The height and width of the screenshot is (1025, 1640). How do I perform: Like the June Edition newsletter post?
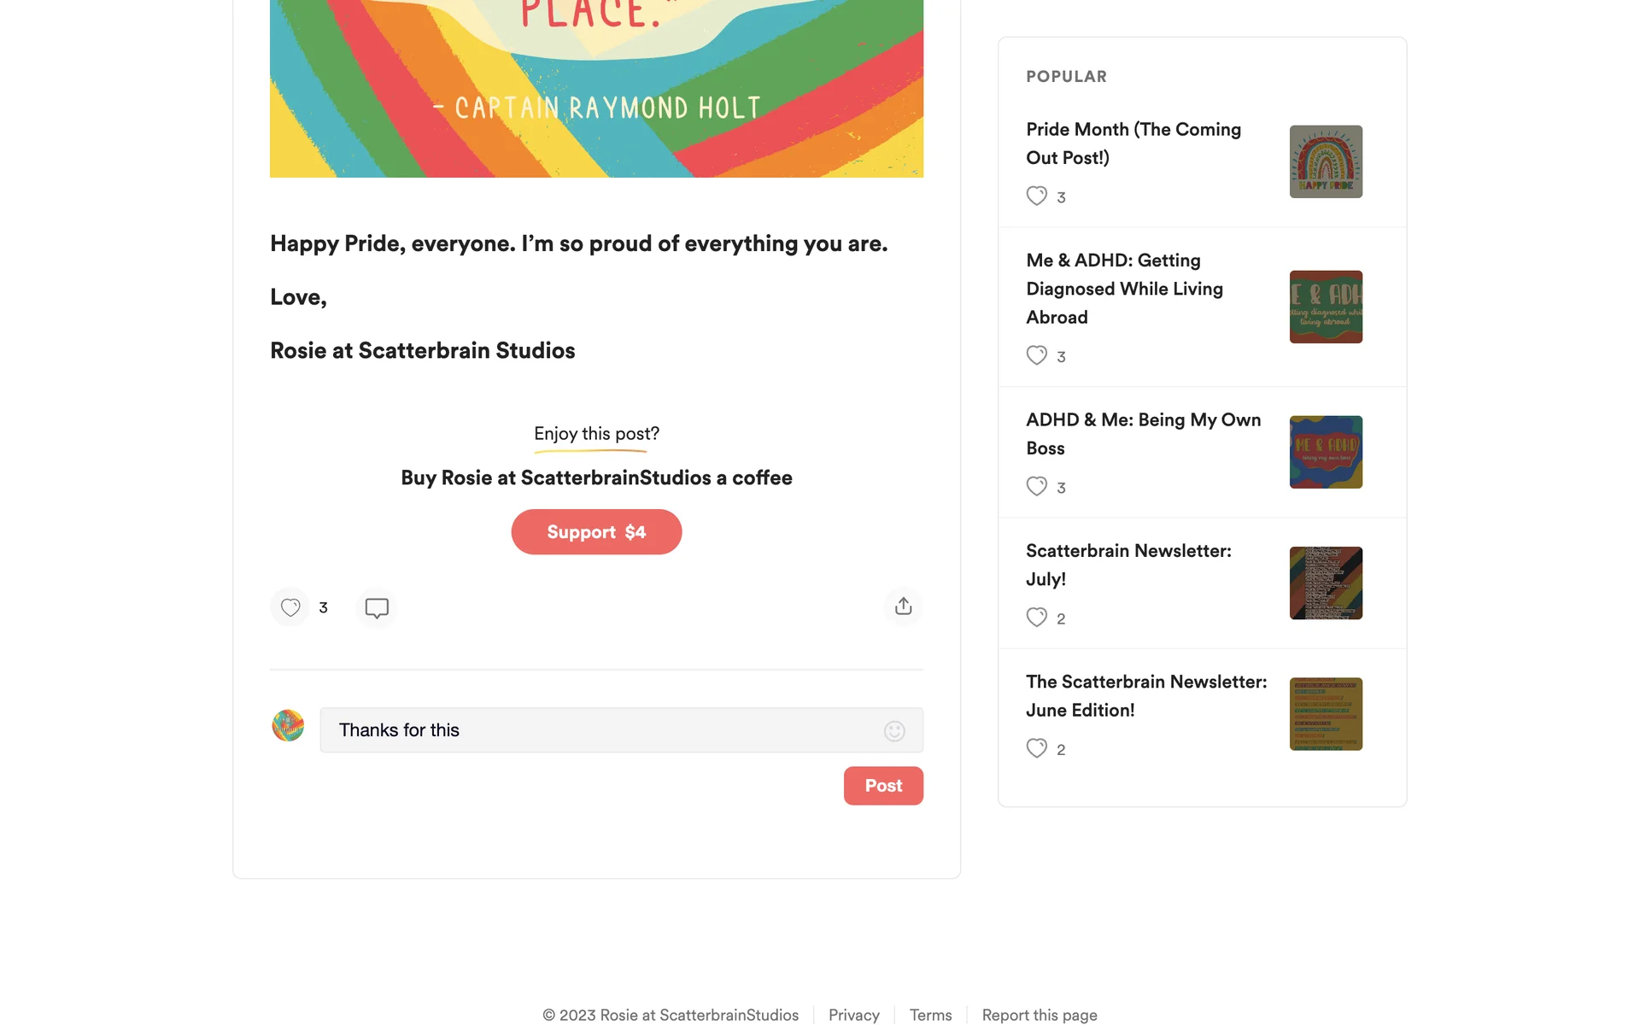1036,748
